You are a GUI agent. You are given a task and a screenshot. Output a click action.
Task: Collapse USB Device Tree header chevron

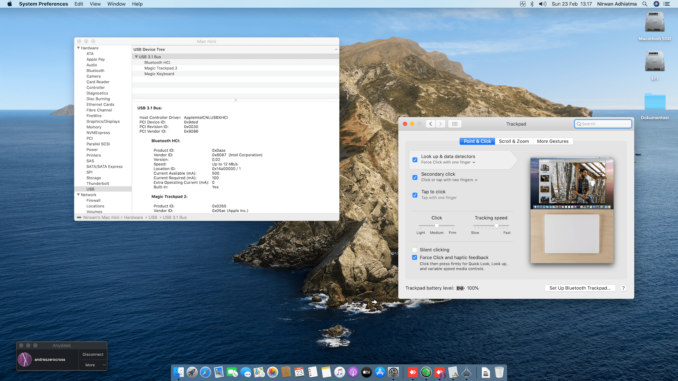(x=336, y=49)
